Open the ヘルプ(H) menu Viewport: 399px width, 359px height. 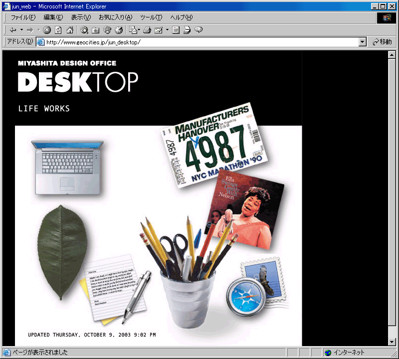[182, 17]
